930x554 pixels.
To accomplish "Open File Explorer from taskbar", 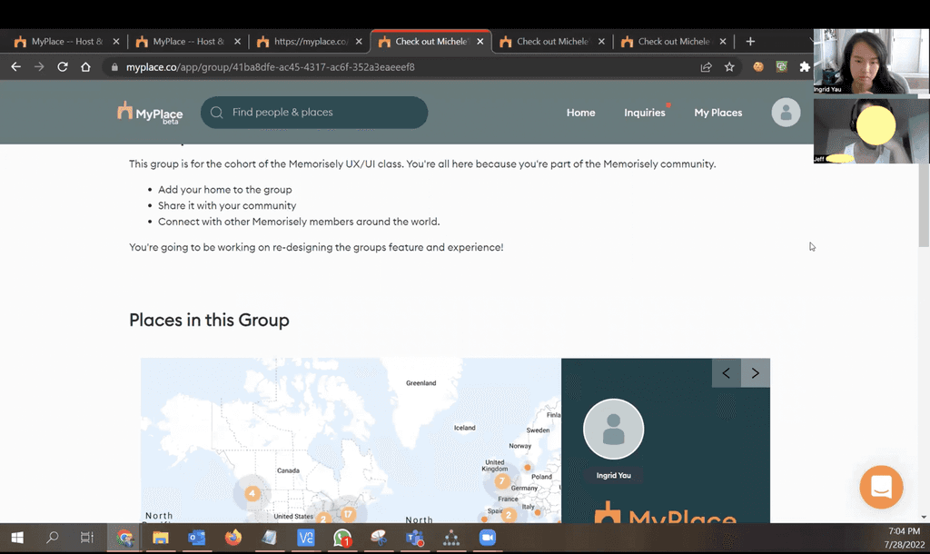I will point(161,538).
